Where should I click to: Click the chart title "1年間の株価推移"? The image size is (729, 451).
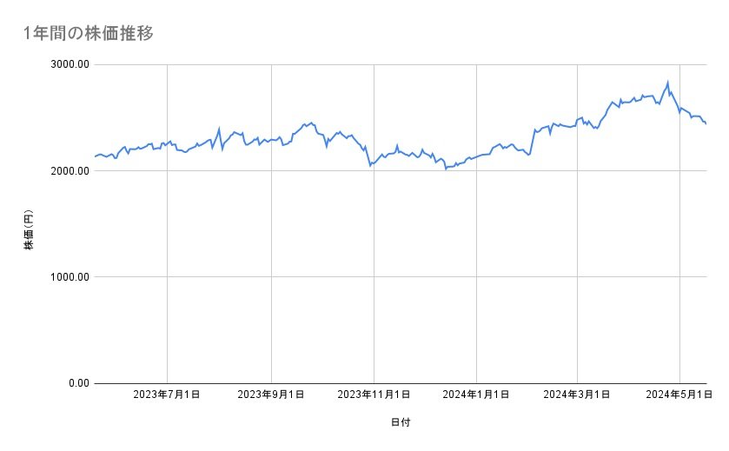click(89, 34)
